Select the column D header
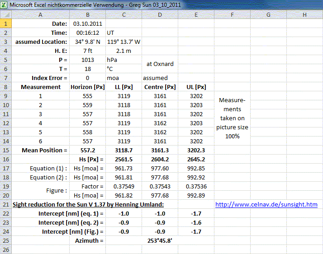 pos(160,15)
